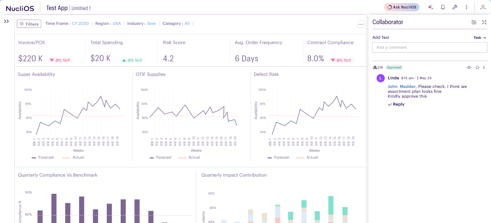Click Quarterly Impact Contribution title
The image size is (491, 223).
coord(234,175)
